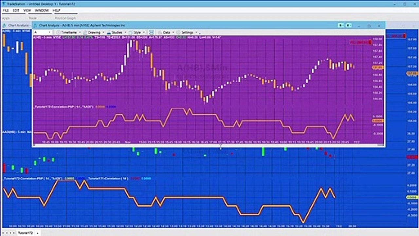The height and width of the screenshot is (236, 419).
Task: Click the Settings gear icon
Action: [178, 32]
